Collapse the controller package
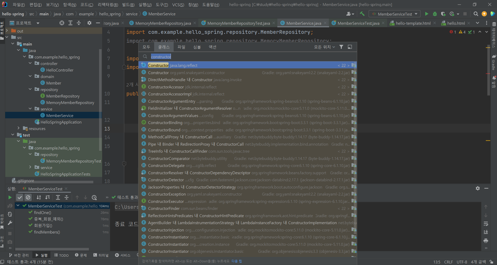Screen dimensions: 497x265 (30, 63)
